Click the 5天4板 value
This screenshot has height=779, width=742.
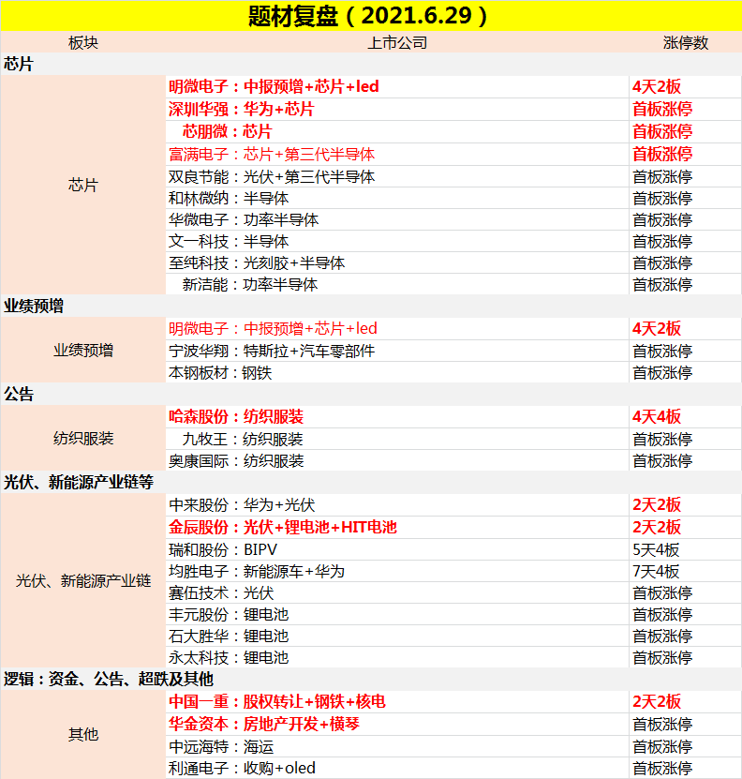[x=656, y=550]
